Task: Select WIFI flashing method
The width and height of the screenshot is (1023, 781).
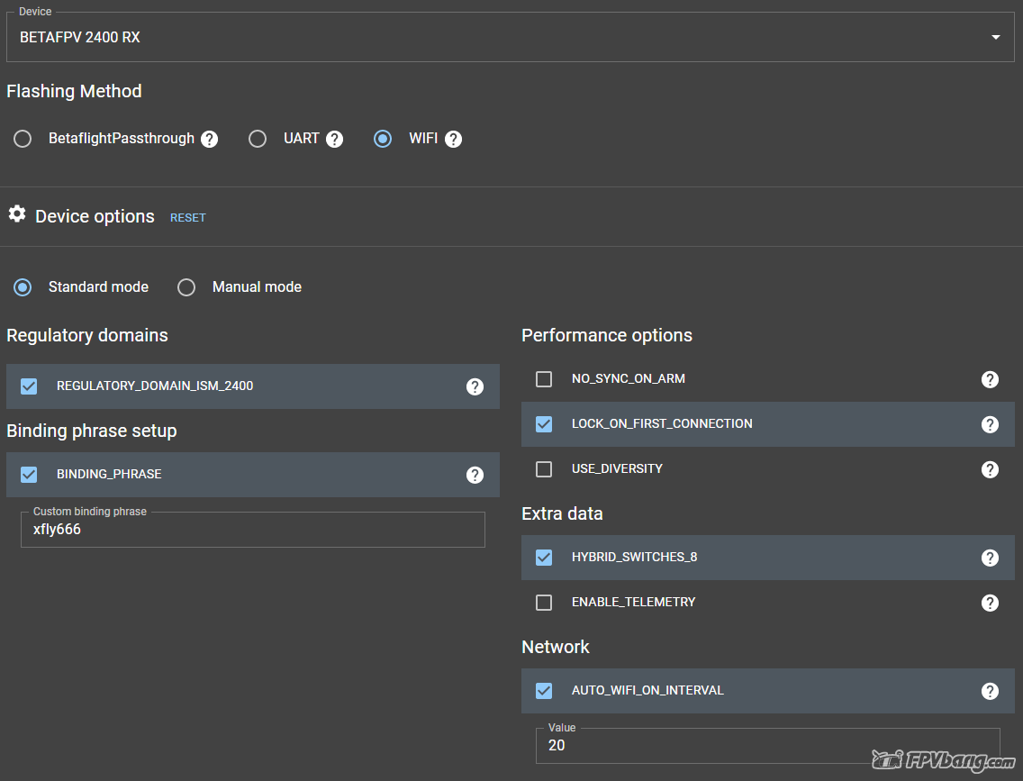Action: (x=383, y=139)
